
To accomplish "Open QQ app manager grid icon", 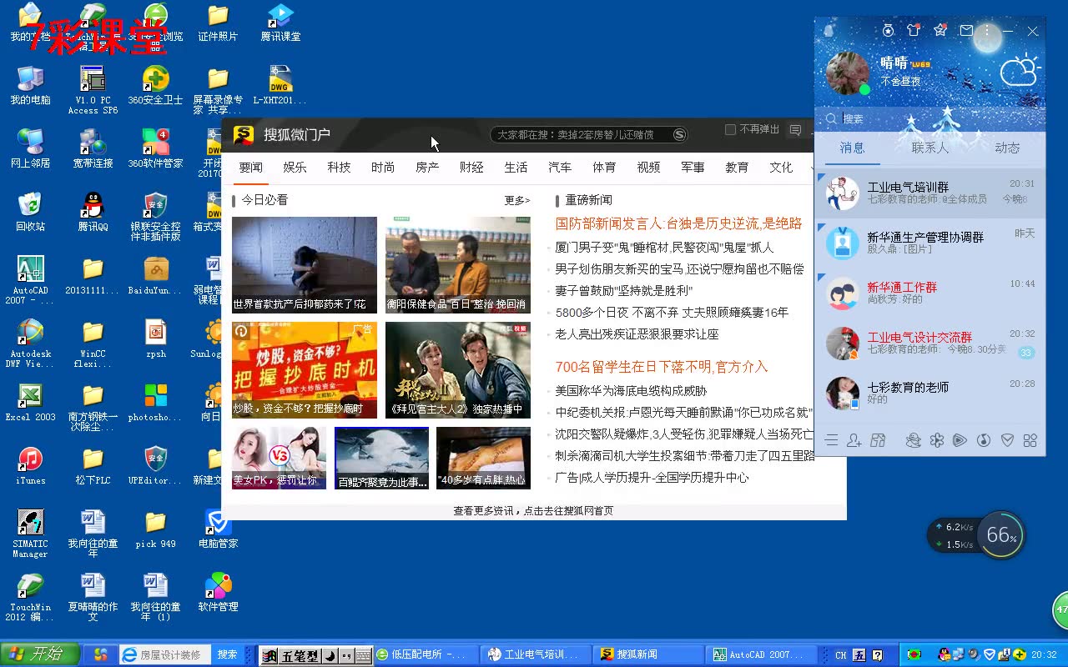I will (x=1030, y=440).
